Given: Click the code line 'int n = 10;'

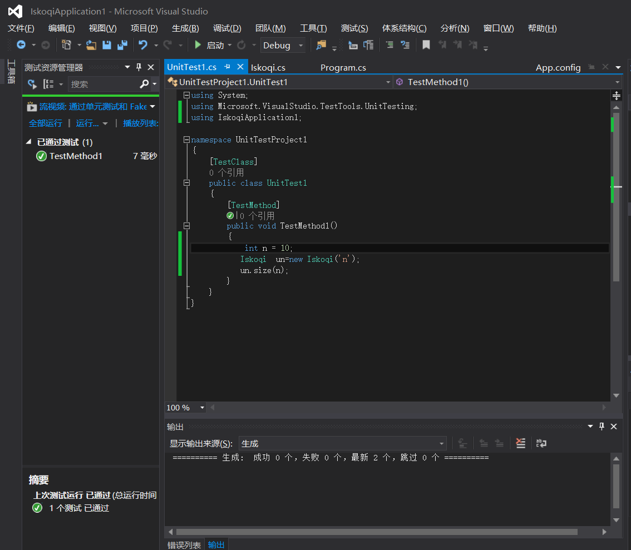Looking at the screenshot, I should [268, 248].
